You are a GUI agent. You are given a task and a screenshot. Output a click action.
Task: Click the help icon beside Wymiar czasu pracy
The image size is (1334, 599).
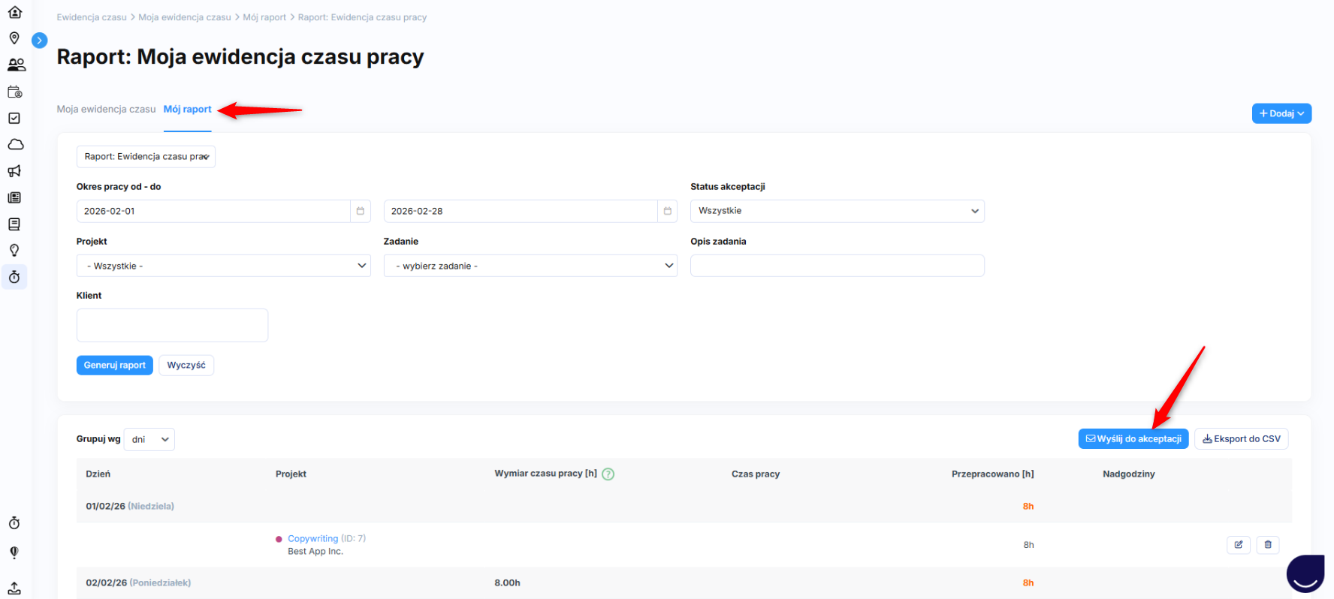point(608,474)
